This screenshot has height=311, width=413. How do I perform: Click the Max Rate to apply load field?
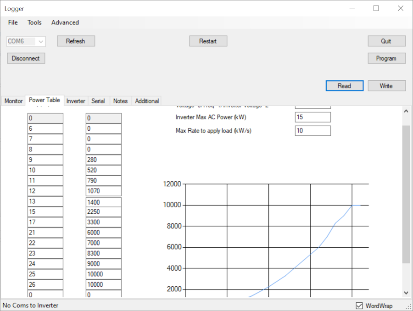pyautogui.click(x=313, y=131)
